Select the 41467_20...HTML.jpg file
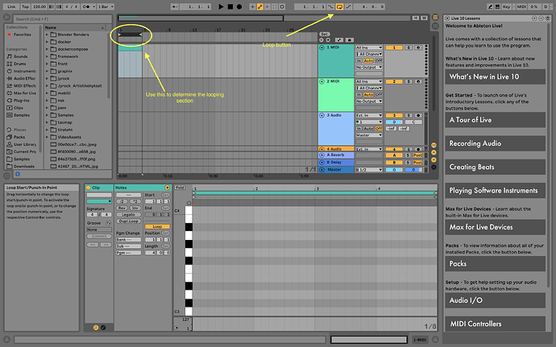The height and width of the screenshot is (347, 556). click(77, 166)
